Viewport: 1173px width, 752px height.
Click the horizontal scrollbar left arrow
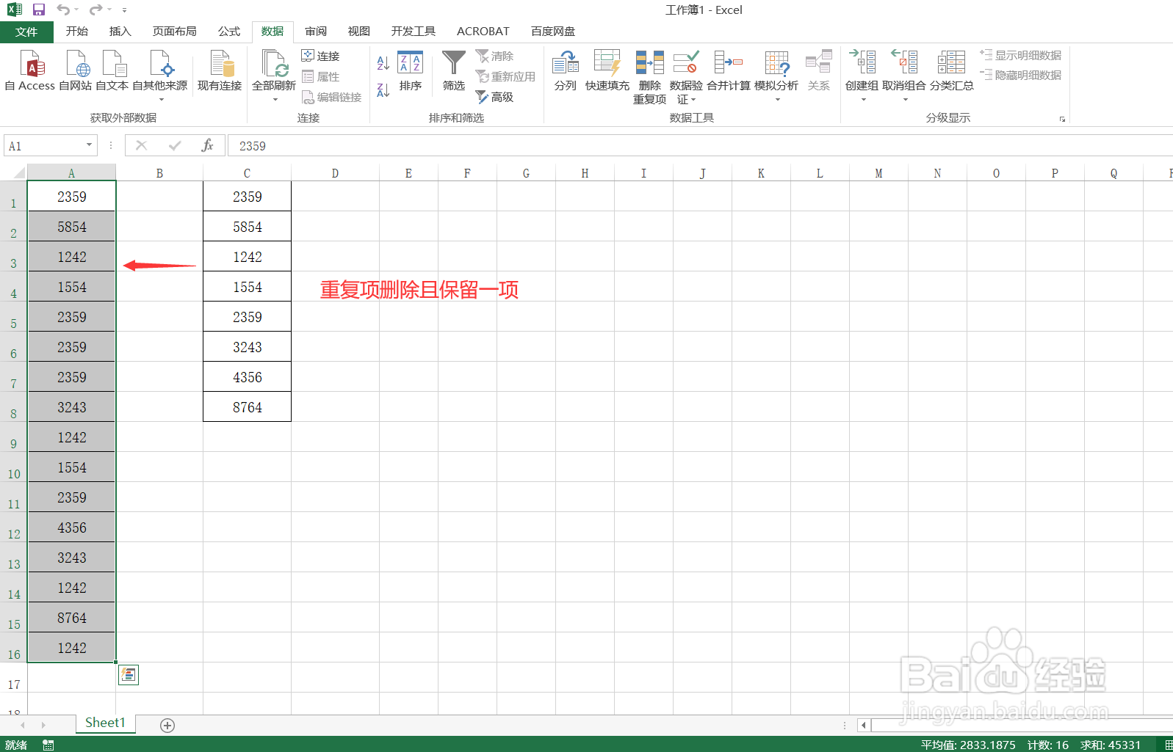point(864,725)
